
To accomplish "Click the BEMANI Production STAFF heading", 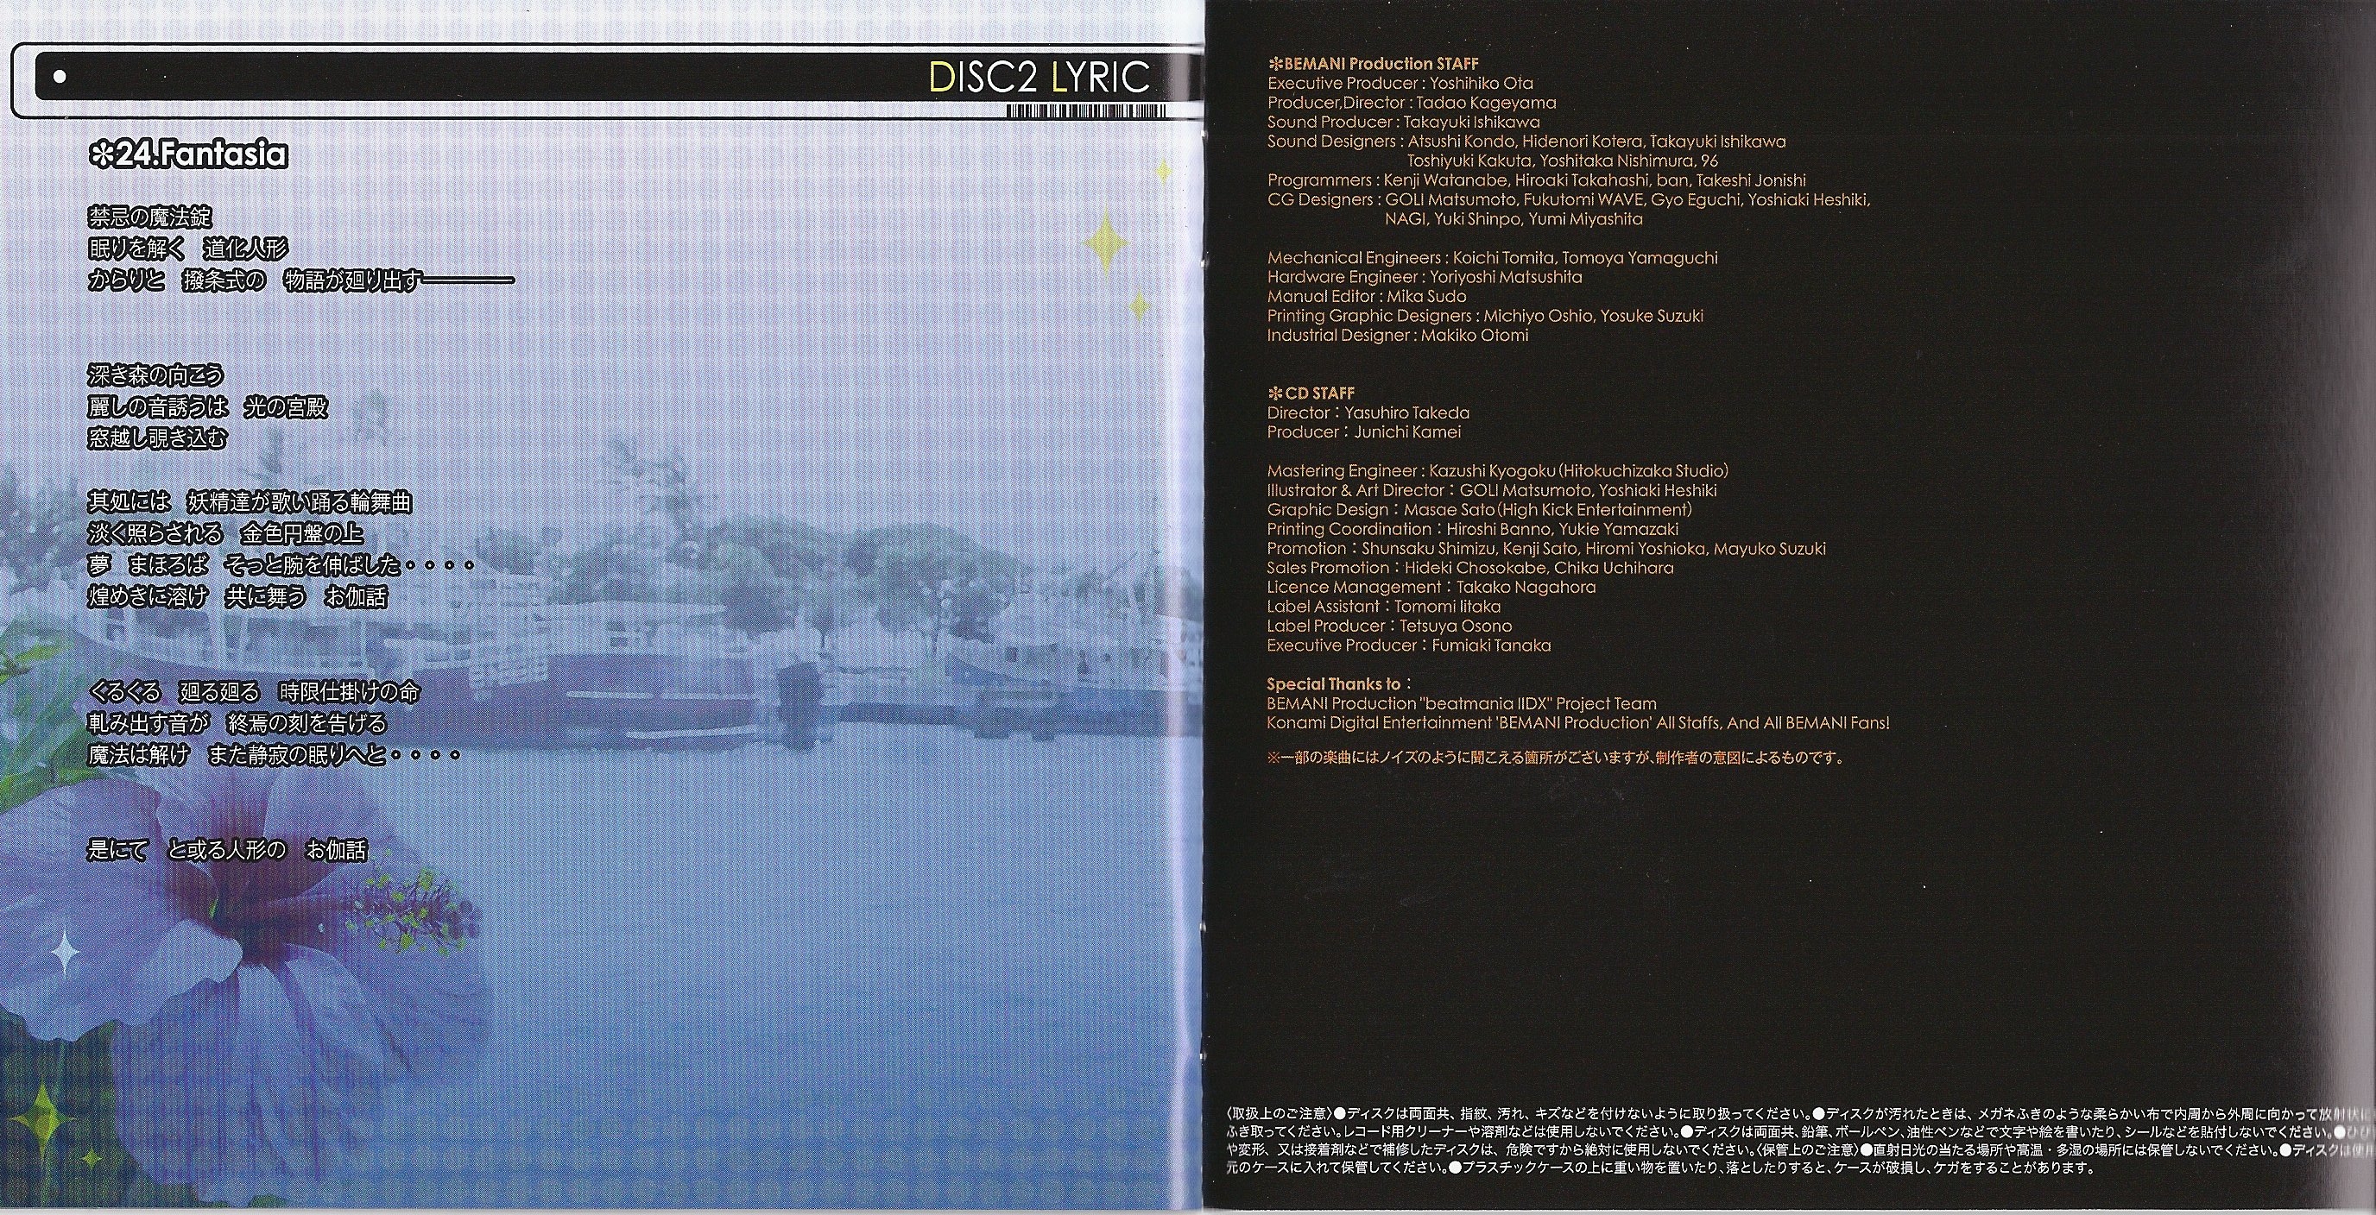I will click(x=1381, y=64).
